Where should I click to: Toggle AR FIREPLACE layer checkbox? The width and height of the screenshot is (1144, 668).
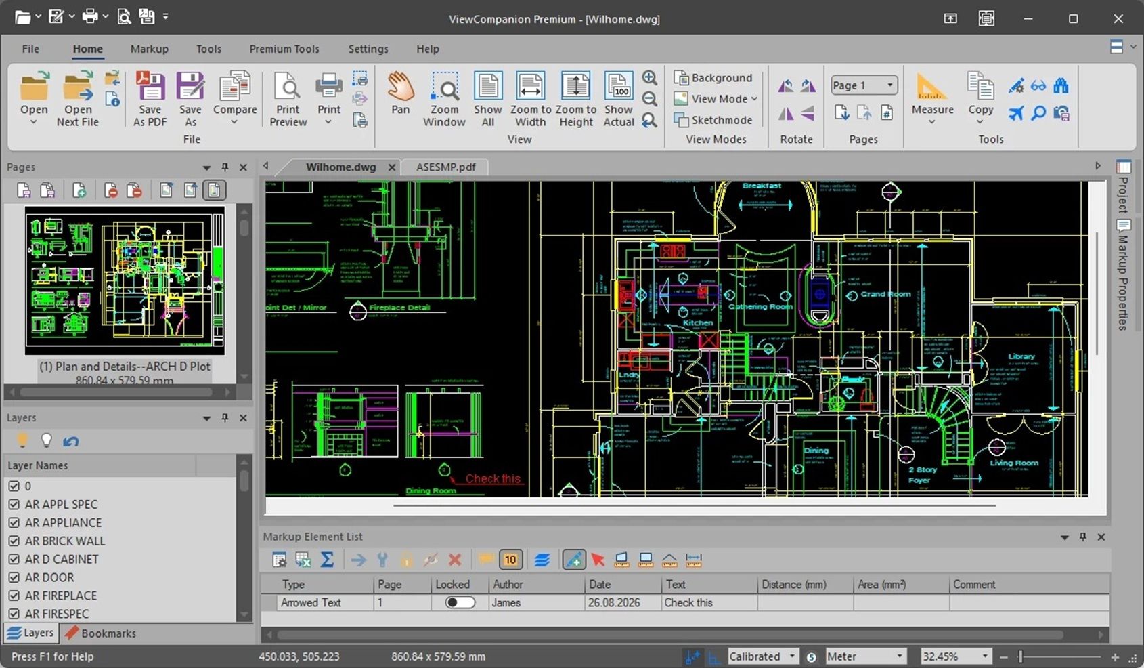(14, 596)
